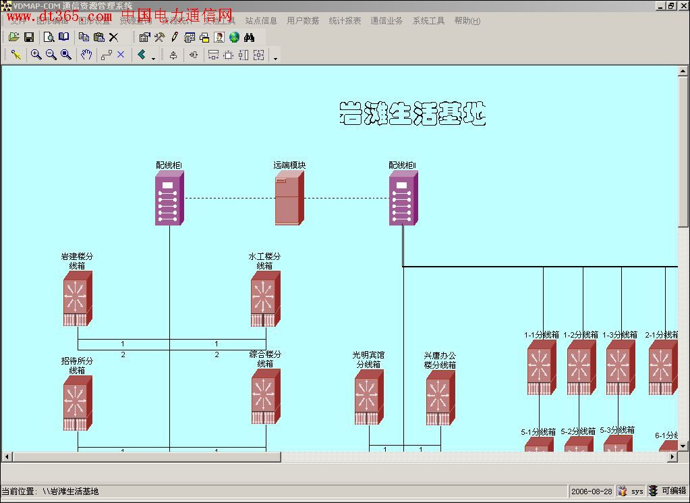Click the pencil edit icon
The height and width of the screenshot is (503, 690).
click(174, 37)
